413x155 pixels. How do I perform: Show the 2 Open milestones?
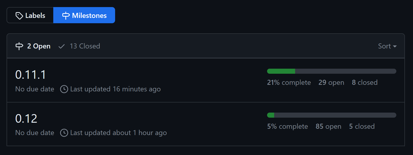39,46
